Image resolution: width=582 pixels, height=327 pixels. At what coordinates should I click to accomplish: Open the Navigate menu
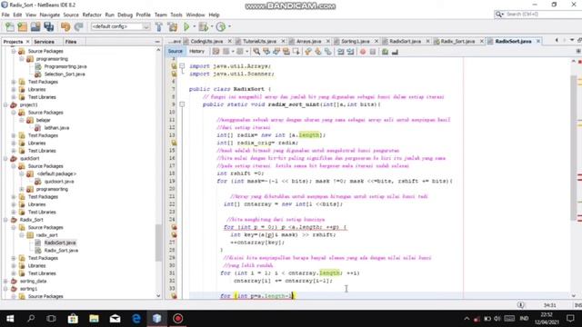tap(50, 15)
